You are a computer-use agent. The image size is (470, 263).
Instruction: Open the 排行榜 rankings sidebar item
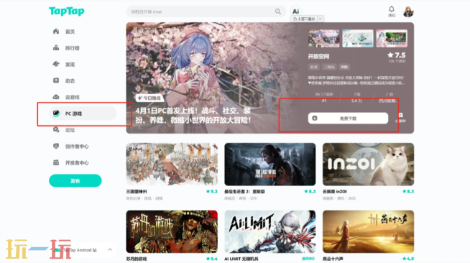66,48
